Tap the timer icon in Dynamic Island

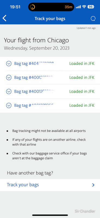coord(33,7)
